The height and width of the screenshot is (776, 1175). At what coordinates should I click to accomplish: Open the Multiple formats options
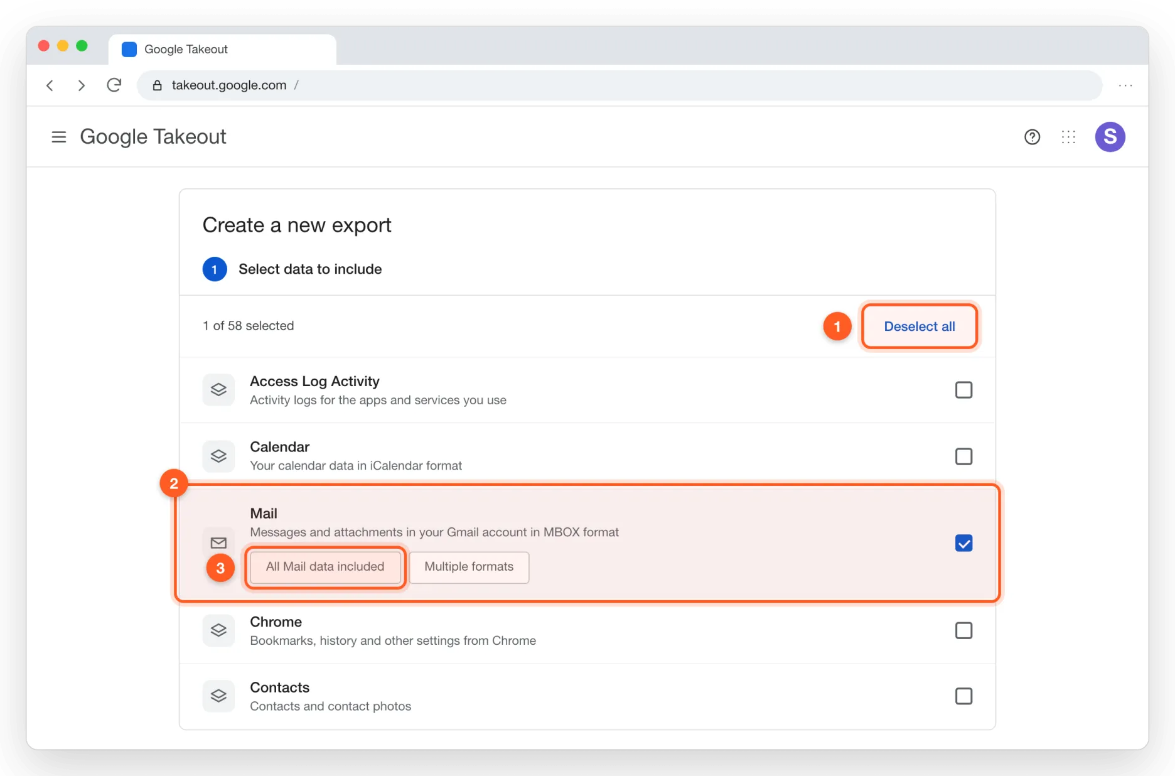point(469,567)
